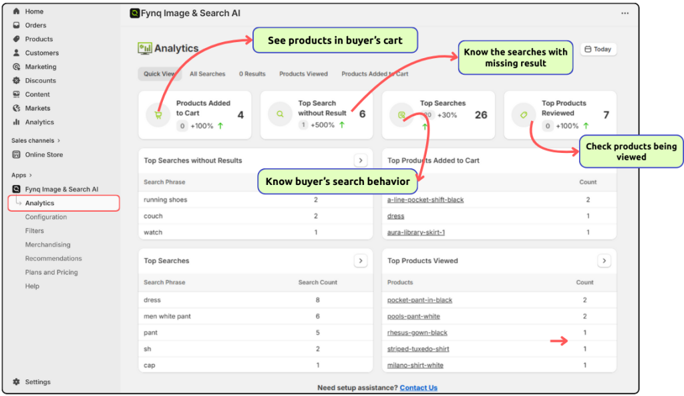Click the Home icon in sidebar
Viewport: 684px width, 396px height.
tap(16, 11)
